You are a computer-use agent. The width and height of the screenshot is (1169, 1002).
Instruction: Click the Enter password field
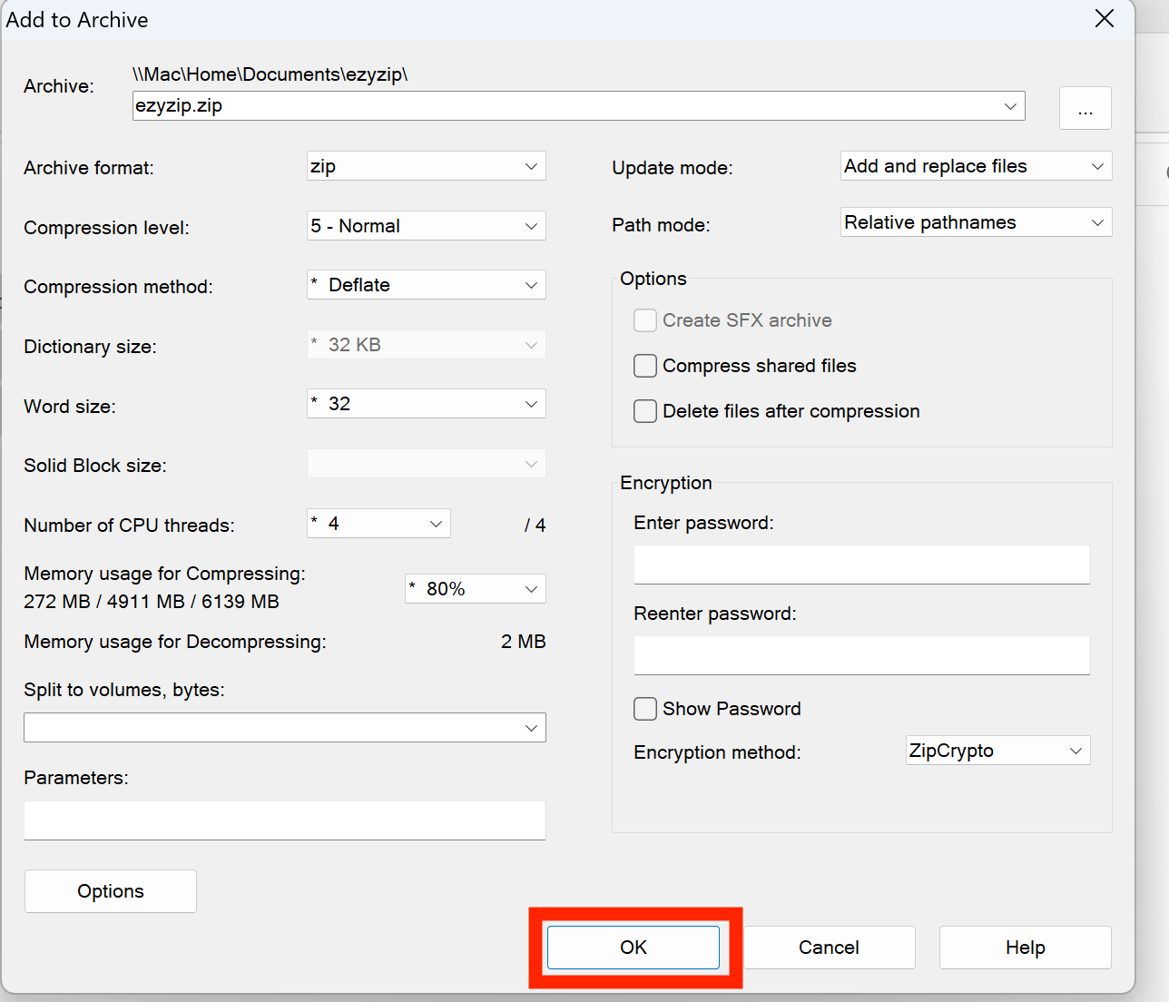860,565
